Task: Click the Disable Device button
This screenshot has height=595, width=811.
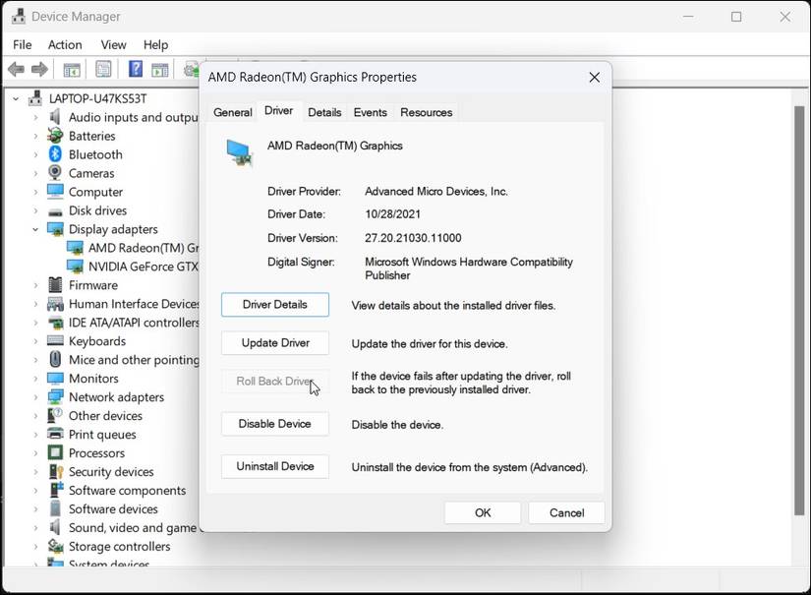Action: tap(274, 423)
